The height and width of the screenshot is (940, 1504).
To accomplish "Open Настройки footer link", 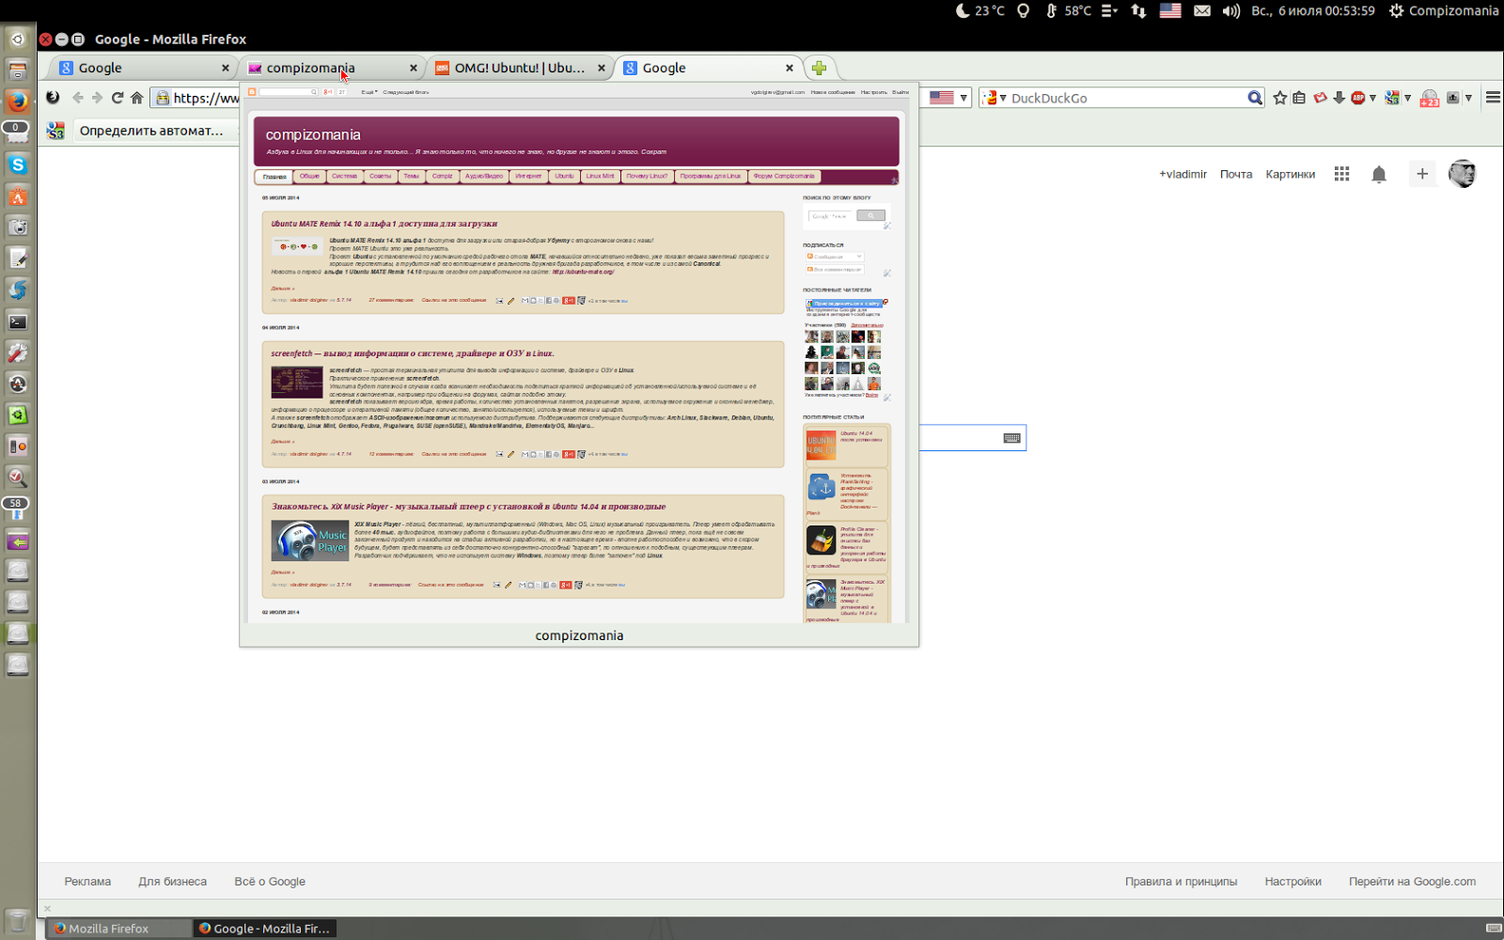I will coord(1292,882).
